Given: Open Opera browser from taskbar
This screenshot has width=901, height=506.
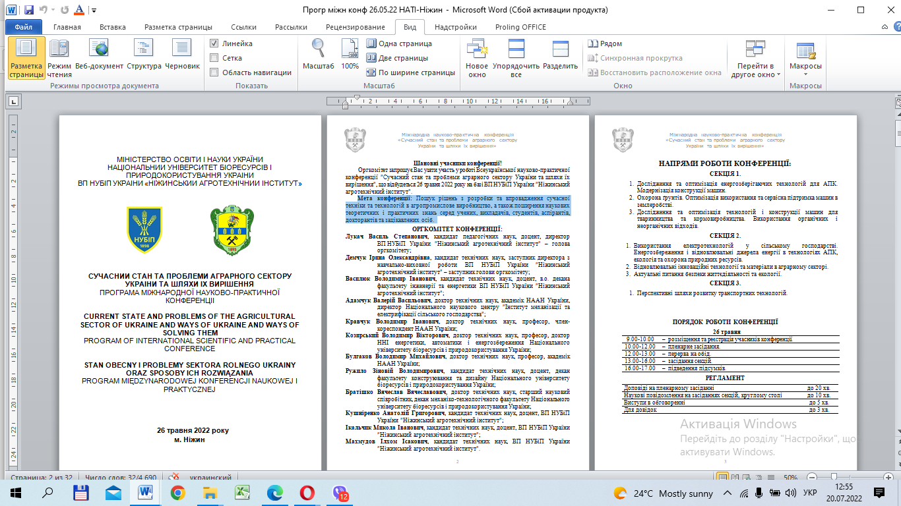Looking at the screenshot, I should 307,493.
